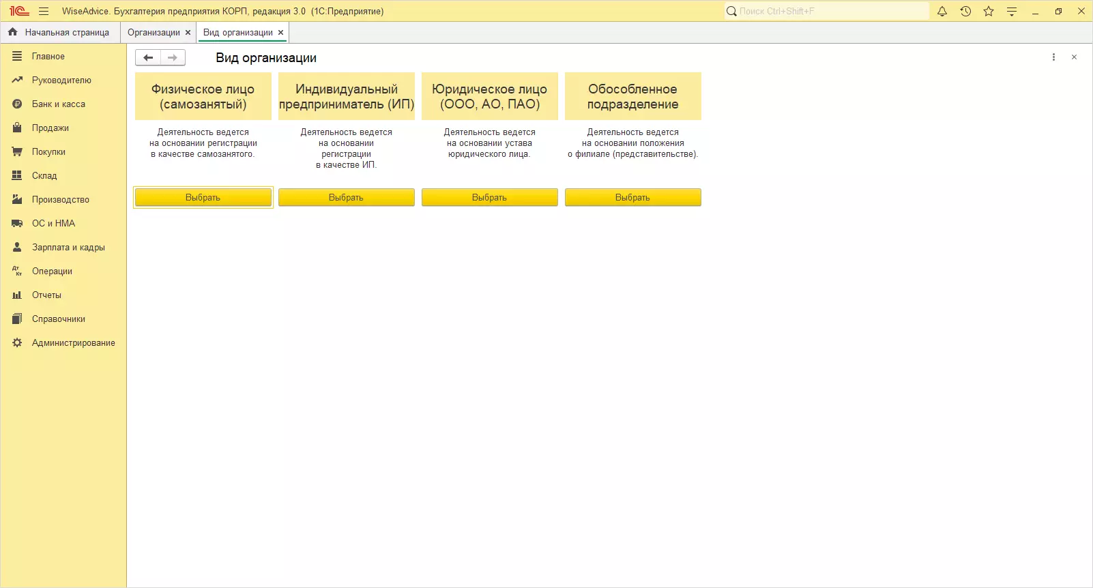Viewport: 1093px width, 588px height.
Task: Open the 1C application logo menu
Action: coord(19,11)
